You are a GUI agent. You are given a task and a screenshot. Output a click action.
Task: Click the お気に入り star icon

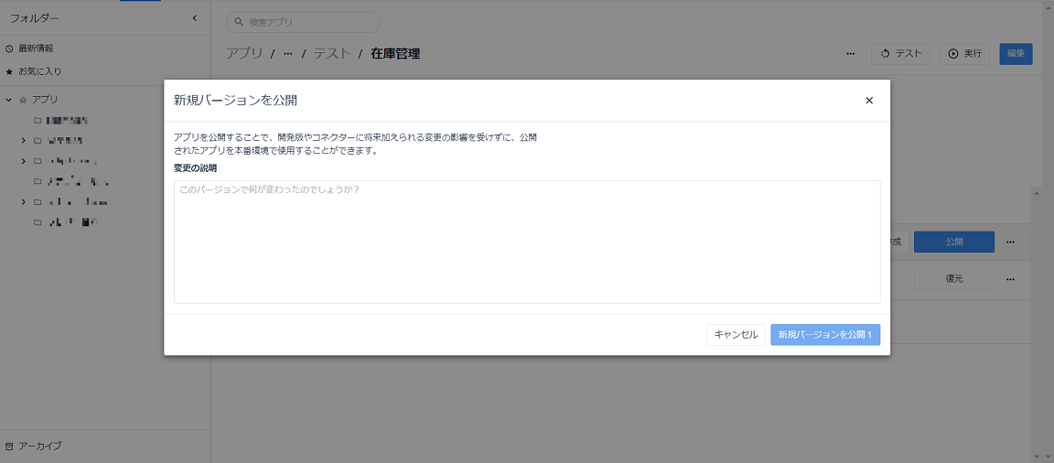(x=9, y=71)
